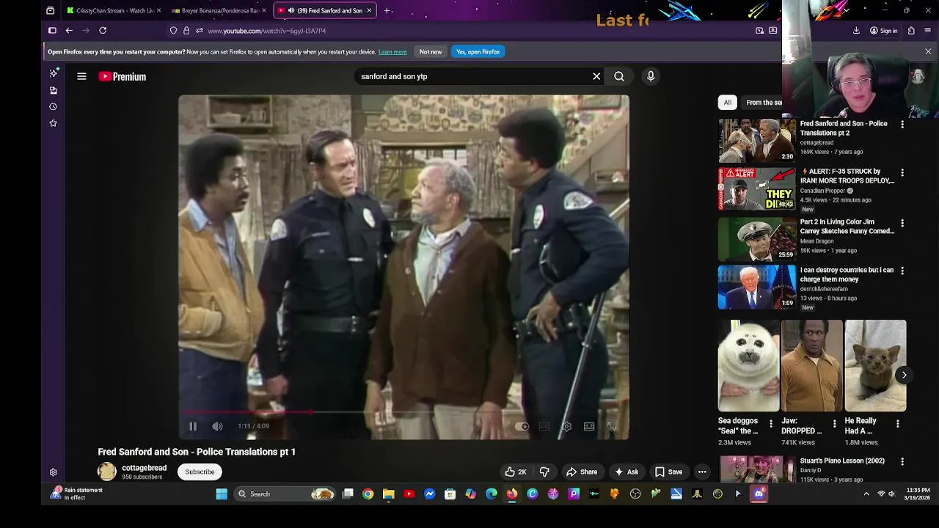
Task: Toggle the Firefox sidebar button
Action: [52, 31]
